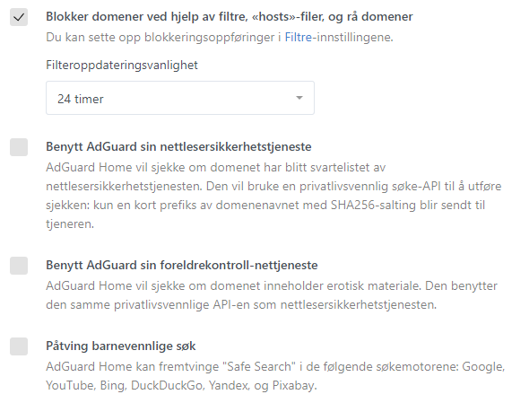The width and height of the screenshot is (529, 403).
Task: Enable AdGuard nettlesersikkerhetstjeneste checkbox
Action: (19, 147)
